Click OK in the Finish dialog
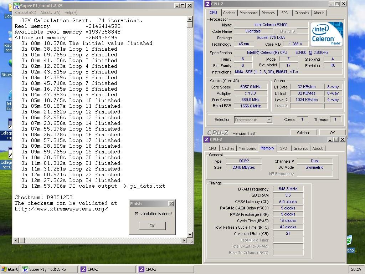 click(x=152, y=226)
